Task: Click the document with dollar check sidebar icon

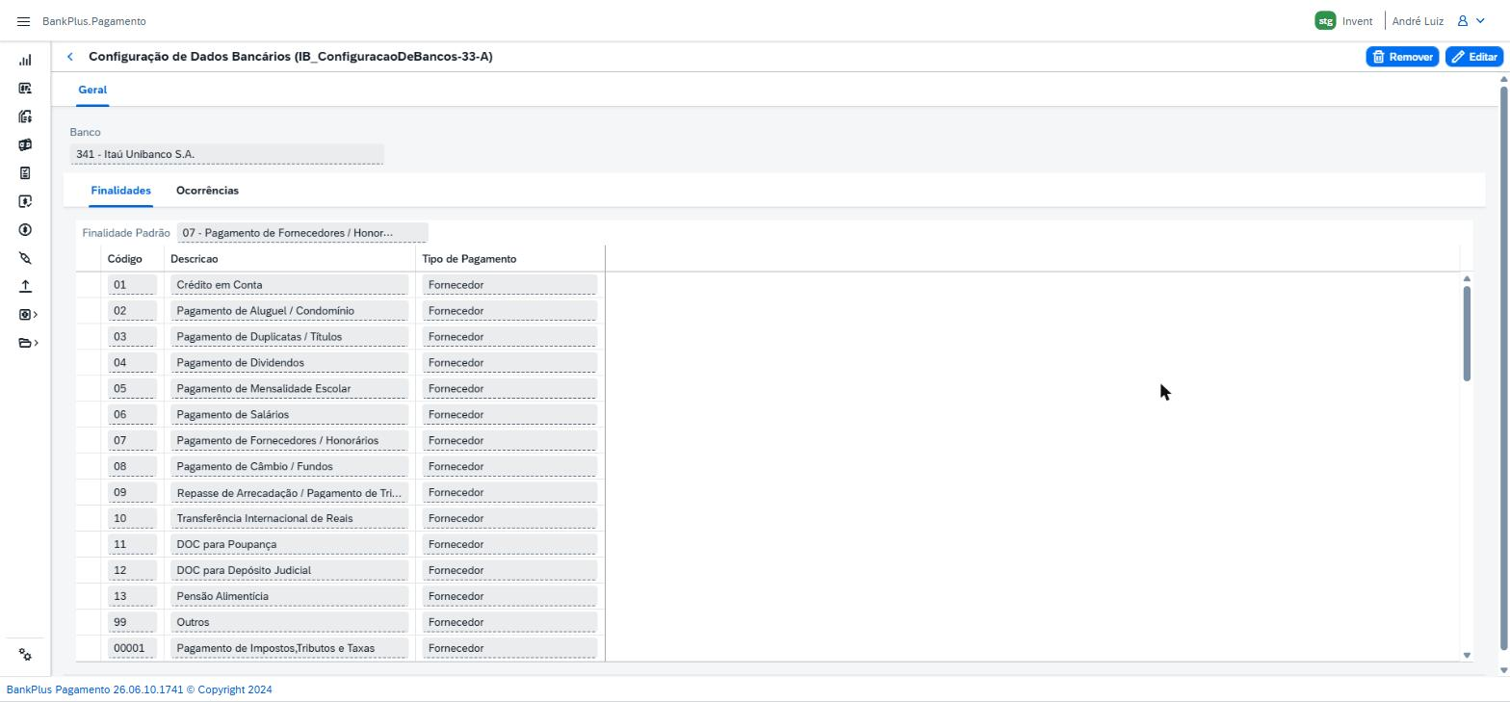Action: [x=25, y=201]
